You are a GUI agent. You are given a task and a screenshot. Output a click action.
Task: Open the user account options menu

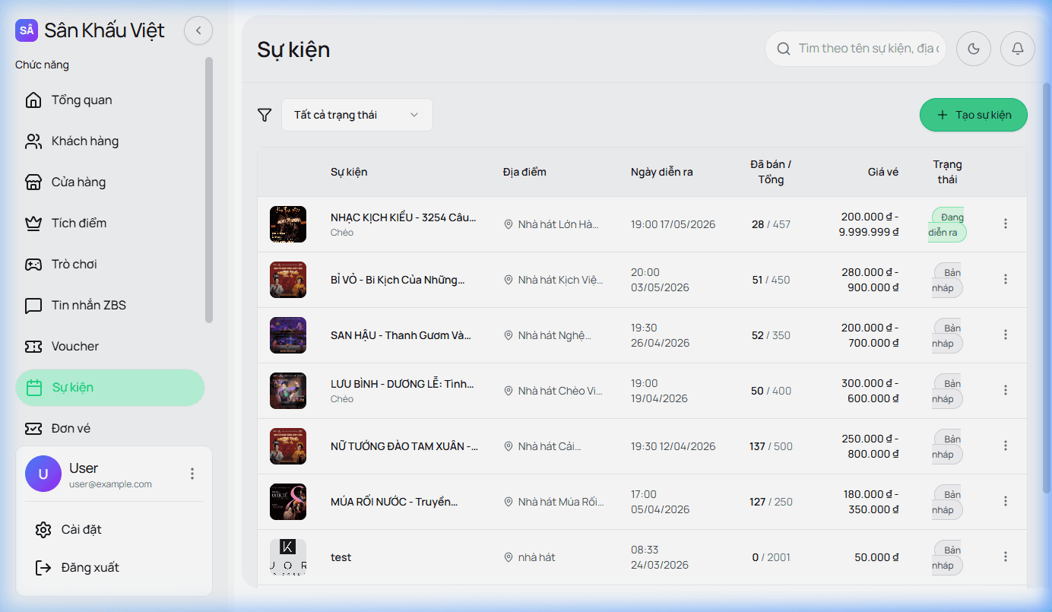click(x=192, y=474)
